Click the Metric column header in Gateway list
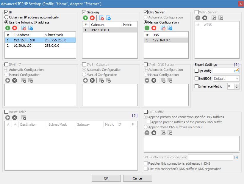This screenshot has height=184, width=244. (x=129, y=25)
